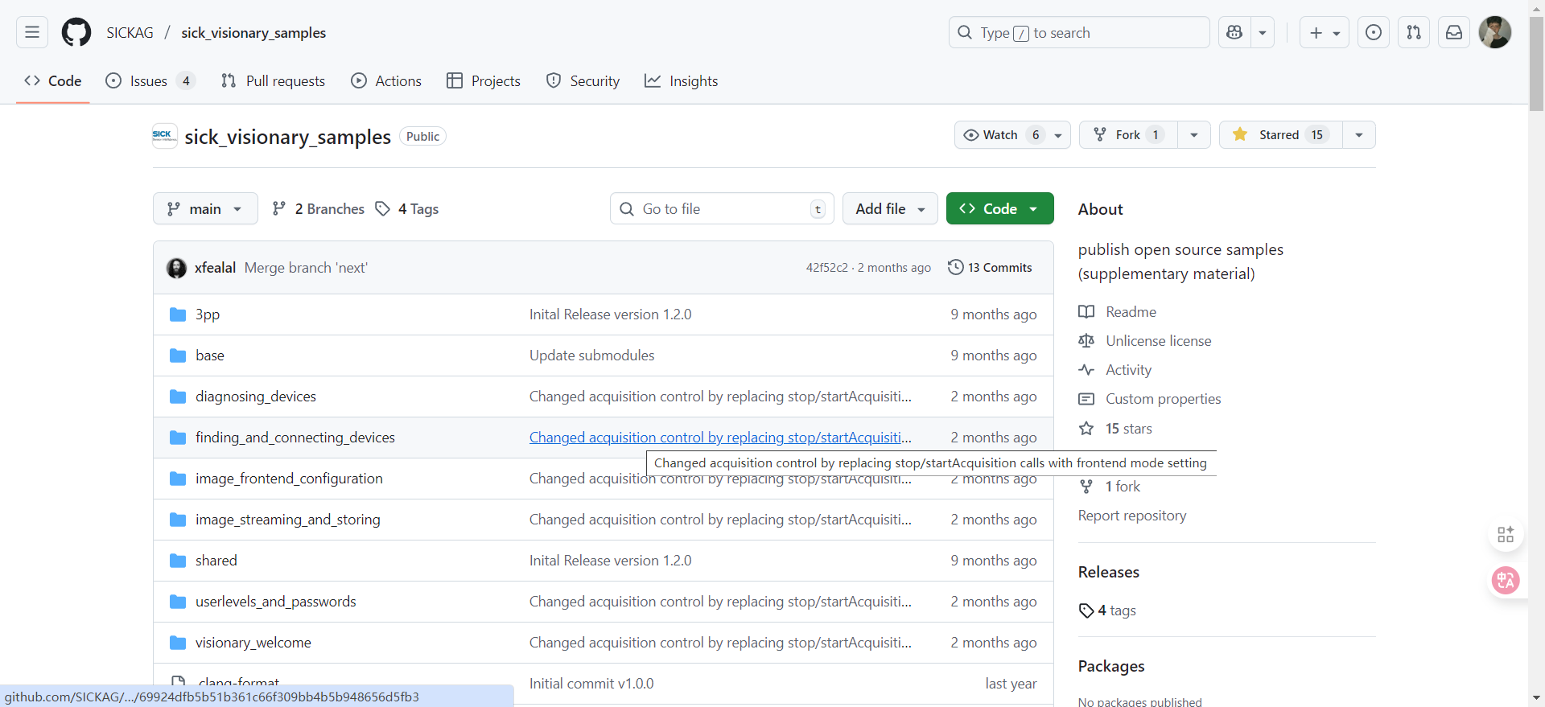View the 13 Commits history
This screenshot has width=1545, height=707.
point(990,268)
